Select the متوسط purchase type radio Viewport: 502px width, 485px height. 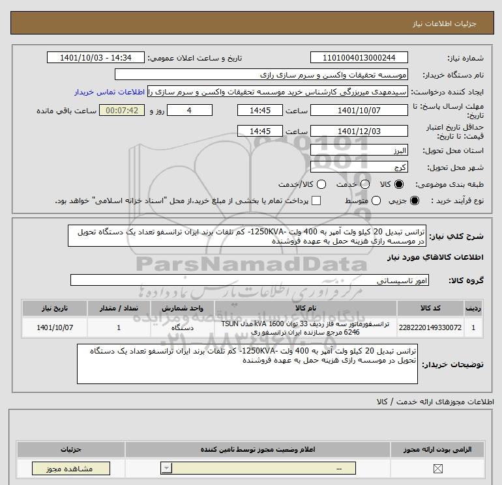click(x=376, y=201)
